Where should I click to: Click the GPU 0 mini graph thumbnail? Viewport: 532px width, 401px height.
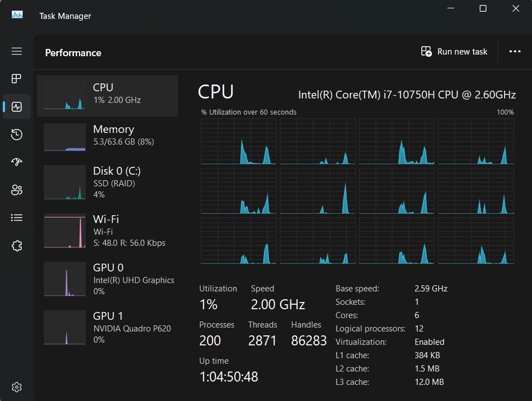65,279
